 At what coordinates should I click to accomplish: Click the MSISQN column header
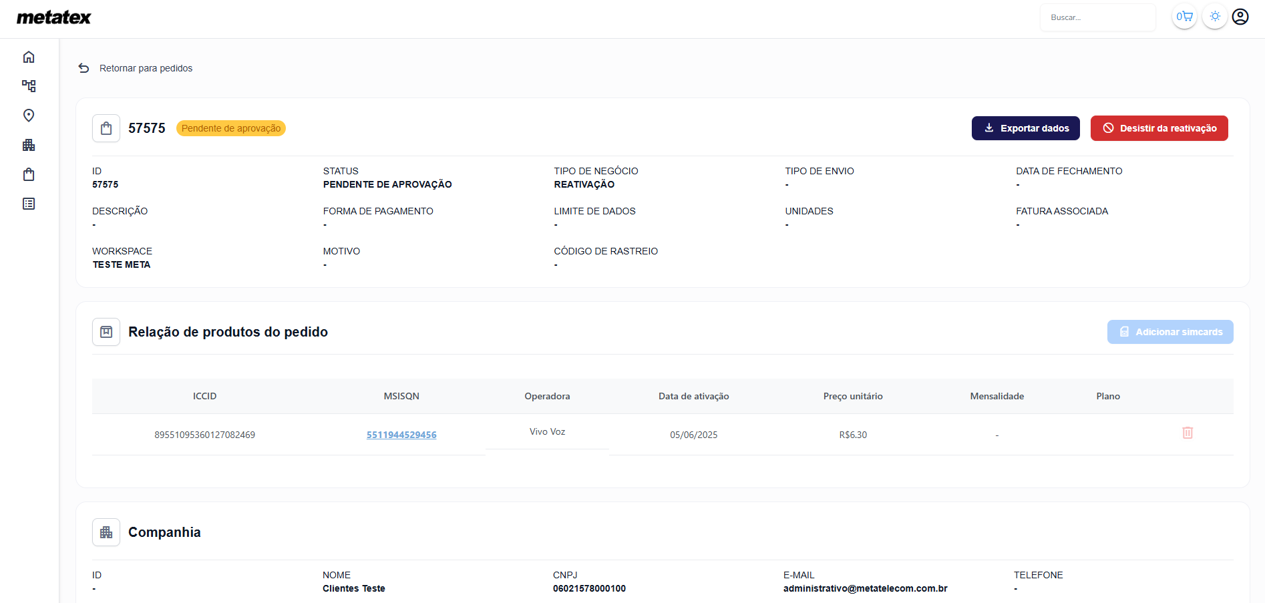click(x=401, y=396)
